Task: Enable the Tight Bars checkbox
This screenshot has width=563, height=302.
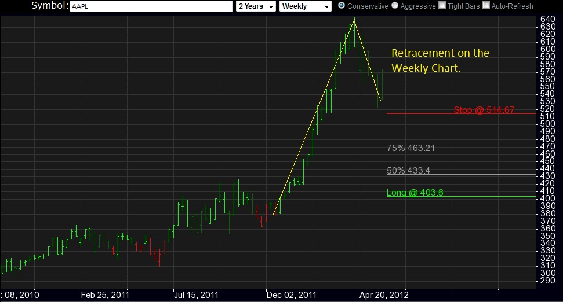Action: tap(442, 5)
